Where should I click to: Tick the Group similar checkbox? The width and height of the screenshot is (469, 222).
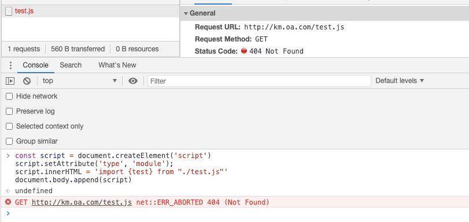point(9,141)
